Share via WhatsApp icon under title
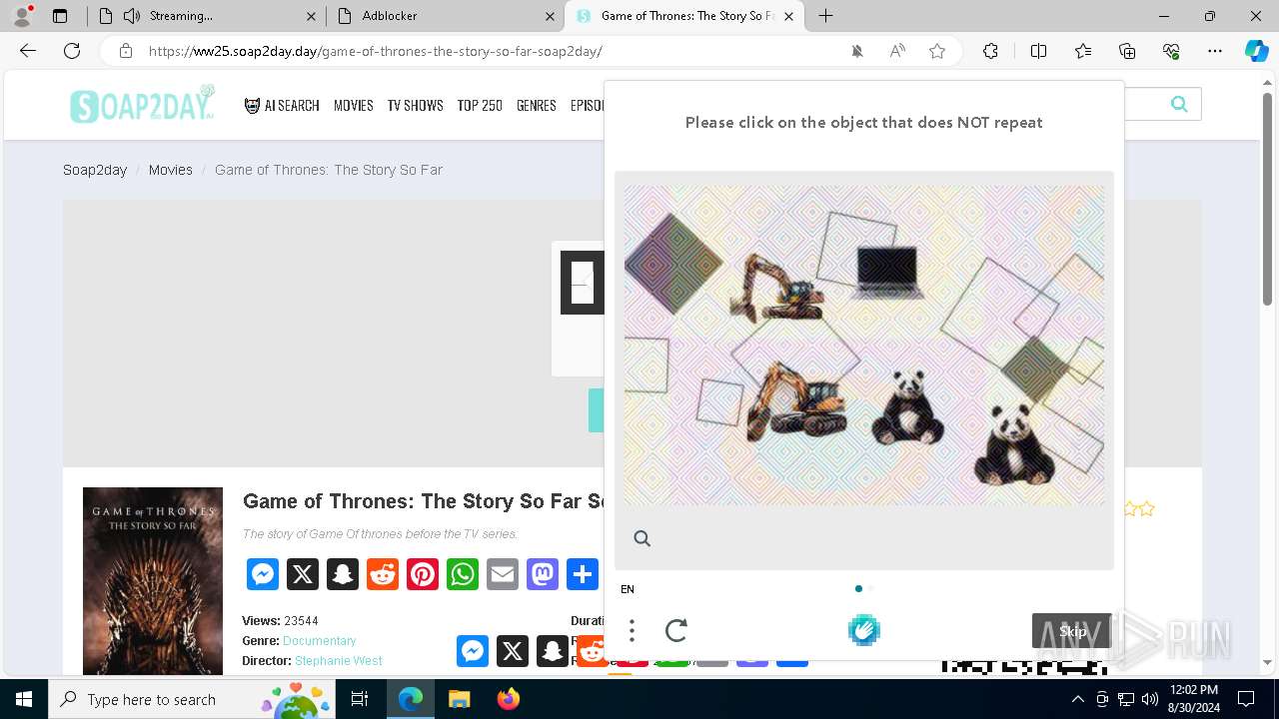 (x=463, y=574)
